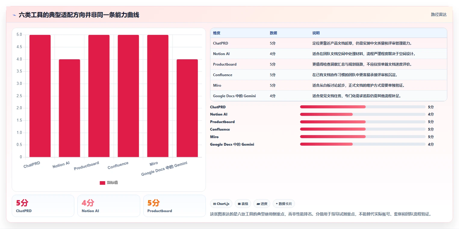Open the 4分 Notion AI summary card
This screenshot has width=459, height=229.
point(109,206)
